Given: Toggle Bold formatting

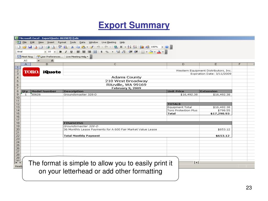Looking at the screenshot, I should point(60,52).
